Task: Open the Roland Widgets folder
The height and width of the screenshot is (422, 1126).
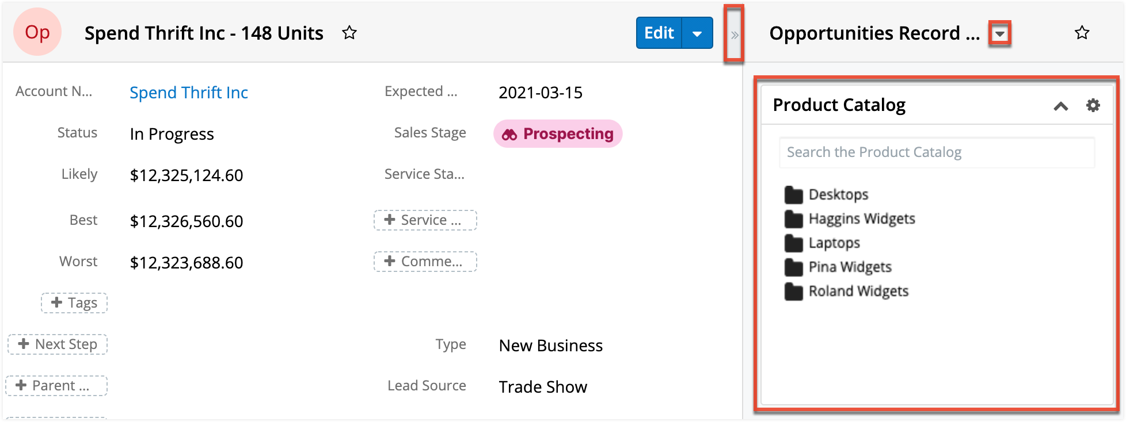Action: click(x=859, y=291)
